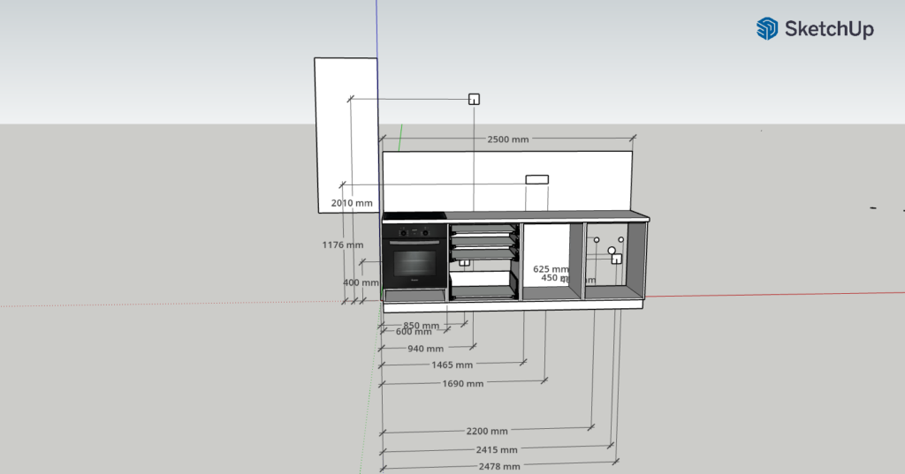Select the small socket under the drawer shelves
Image resolution: width=905 pixels, height=474 pixels.
click(463, 262)
